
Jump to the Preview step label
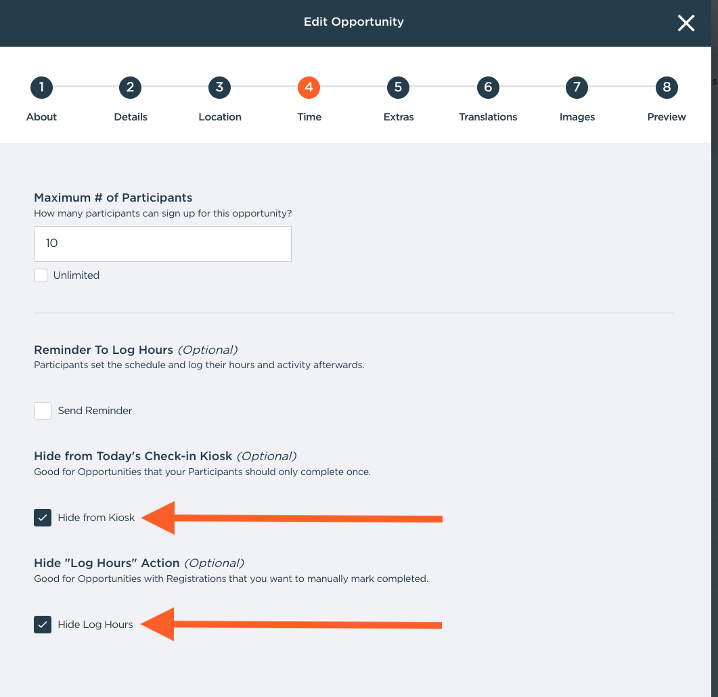(667, 117)
